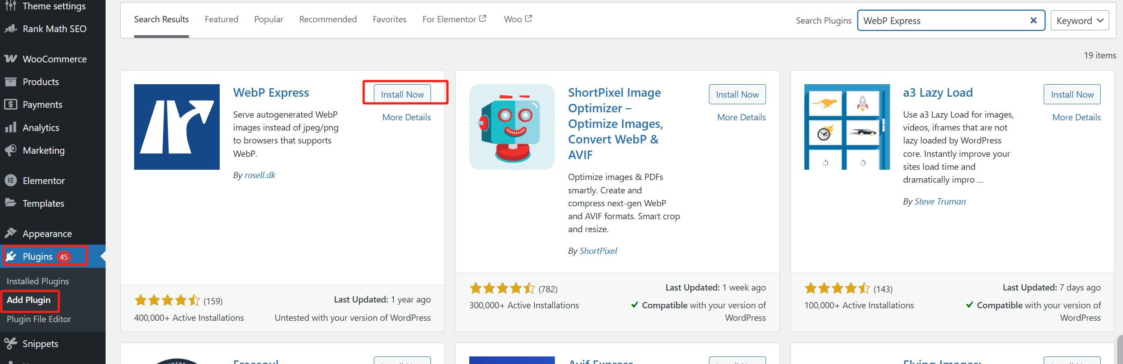Click the Snippets scissors icon
The height and width of the screenshot is (364, 1123).
tap(11, 344)
